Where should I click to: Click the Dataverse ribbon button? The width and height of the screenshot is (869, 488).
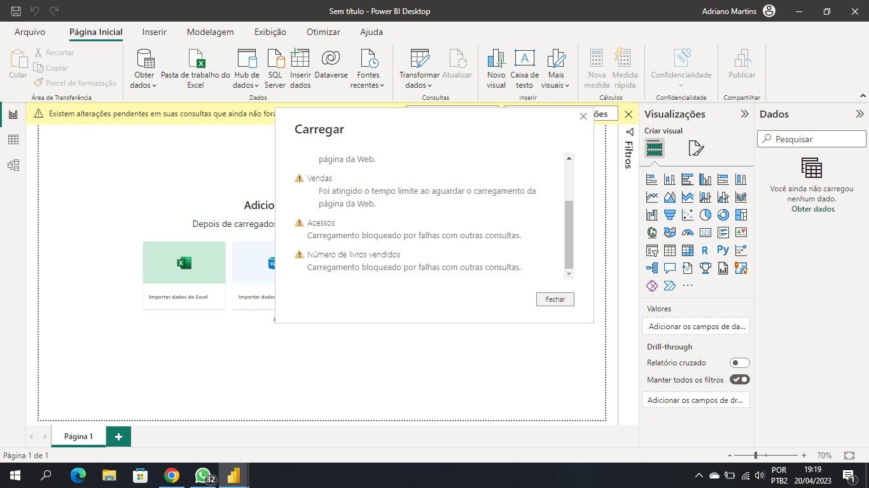pos(331,65)
